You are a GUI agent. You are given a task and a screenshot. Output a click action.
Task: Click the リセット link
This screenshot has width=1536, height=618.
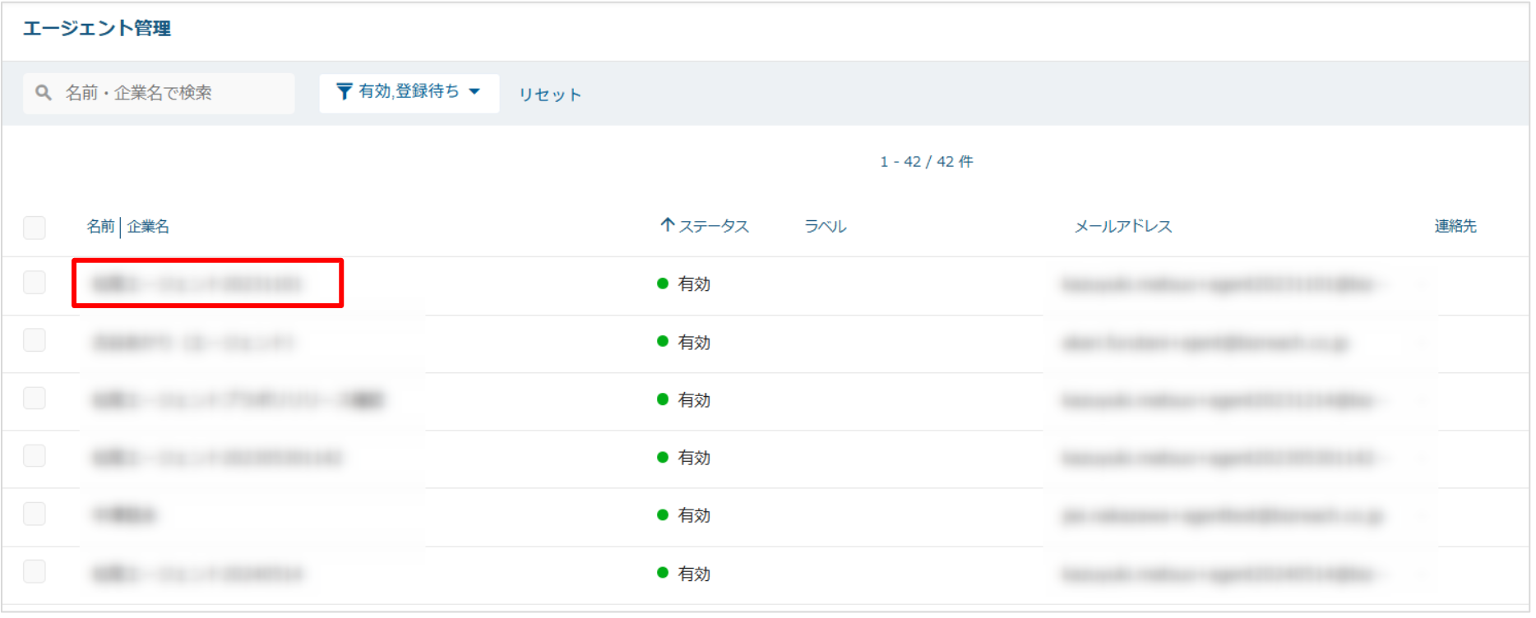click(x=549, y=95)
